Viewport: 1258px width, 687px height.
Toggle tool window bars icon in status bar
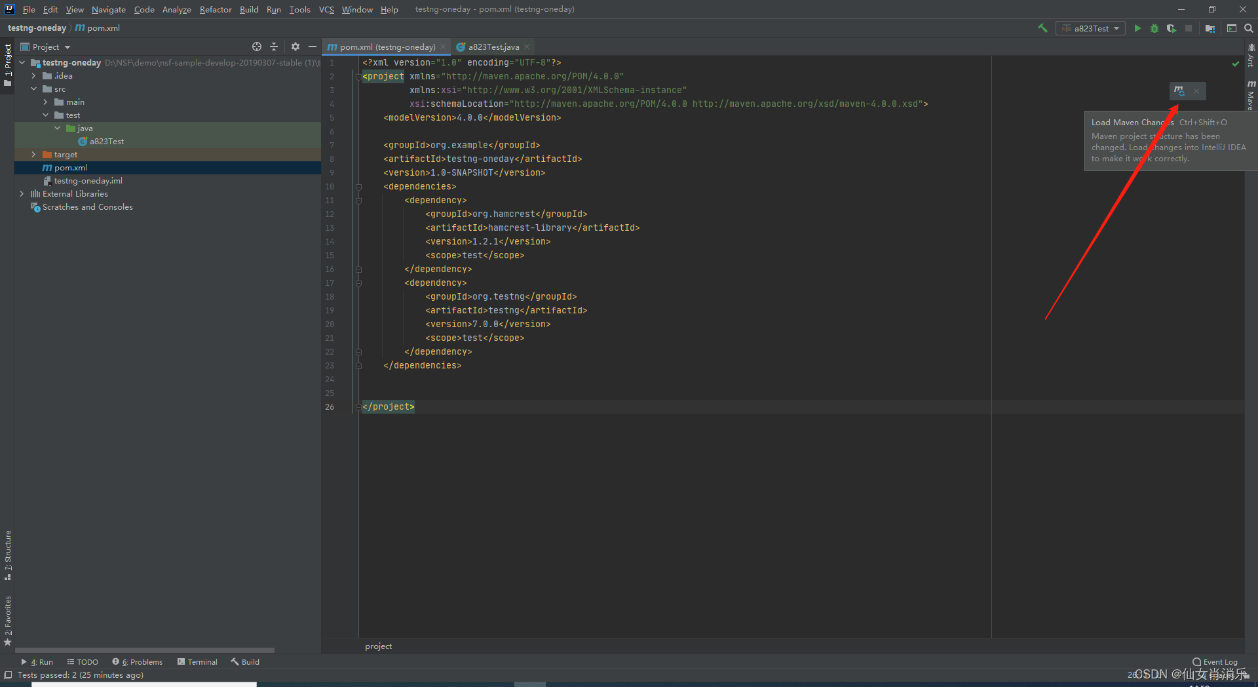(8, 675)
